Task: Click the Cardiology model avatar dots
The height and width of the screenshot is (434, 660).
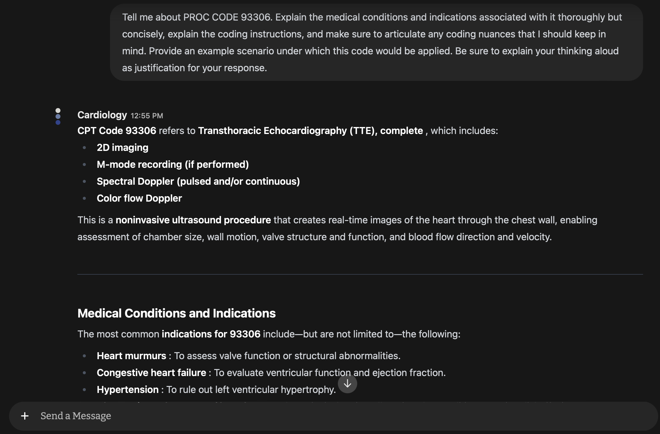Action: tap(58, 116)
